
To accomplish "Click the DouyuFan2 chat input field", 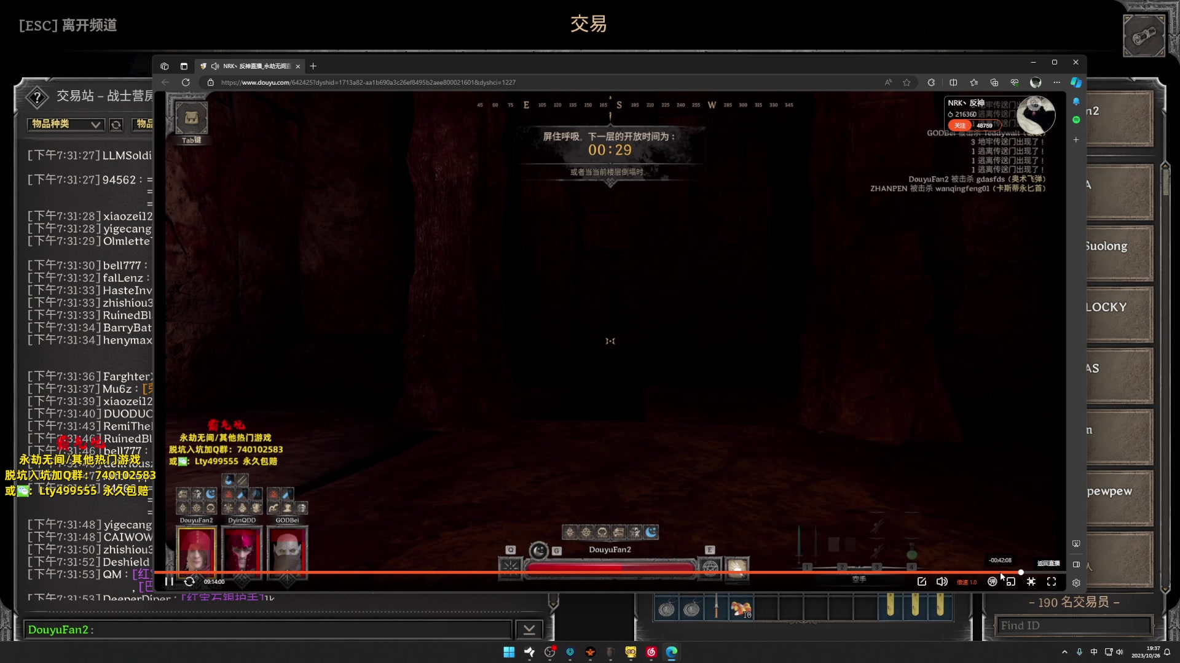I will pyautogui.click(x=268, y=629).
